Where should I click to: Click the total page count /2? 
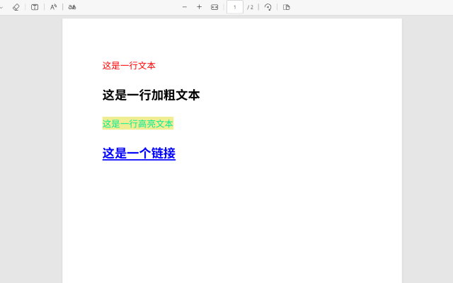[x=250, y=7]
